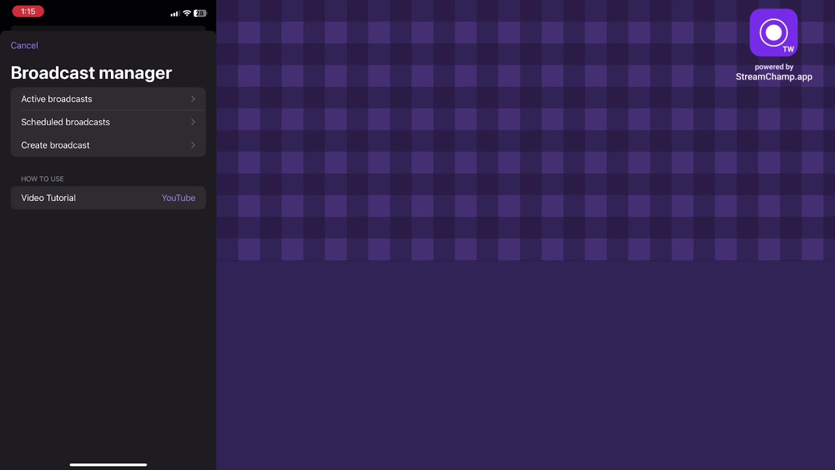Expand chevron beside Active broadcasts
The width and height of the screenshot is (835, 470).
(193, 99)
